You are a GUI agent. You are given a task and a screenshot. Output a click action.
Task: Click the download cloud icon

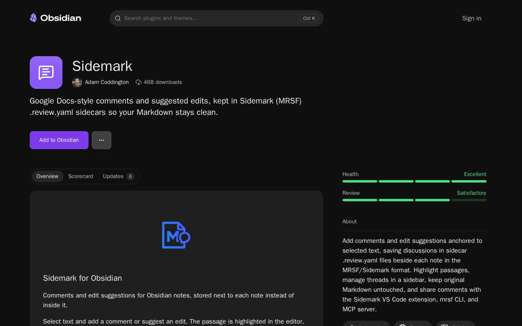pyautogui.click(x=139, y=82)
